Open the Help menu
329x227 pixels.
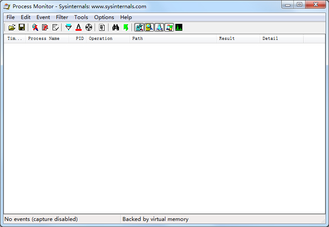point(126,17)
